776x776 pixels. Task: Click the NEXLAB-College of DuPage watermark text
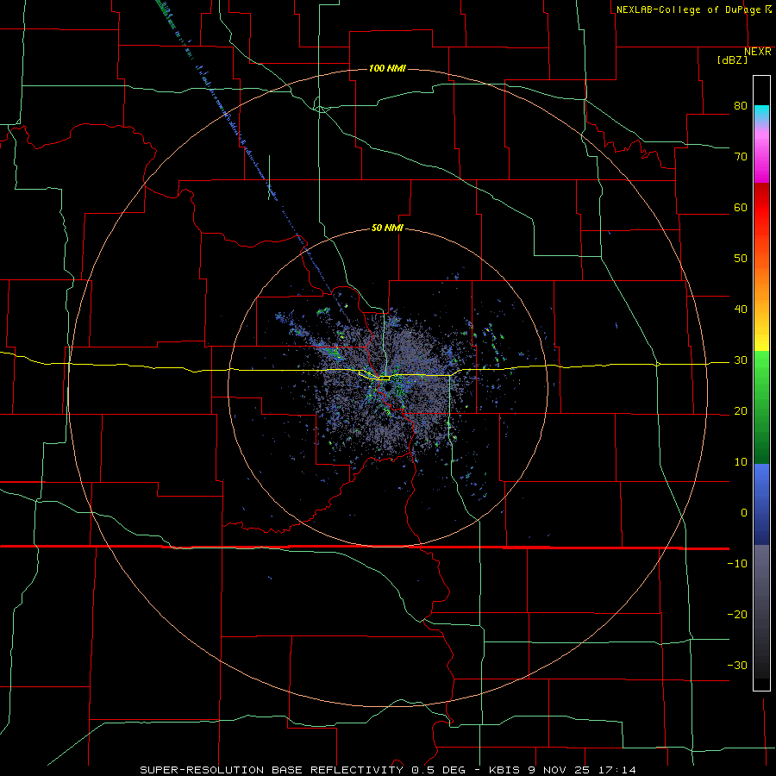click(x=693, y=9)
